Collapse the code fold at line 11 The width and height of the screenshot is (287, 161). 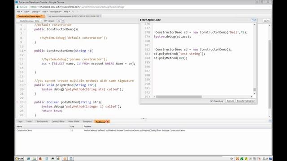click(25, 51)
